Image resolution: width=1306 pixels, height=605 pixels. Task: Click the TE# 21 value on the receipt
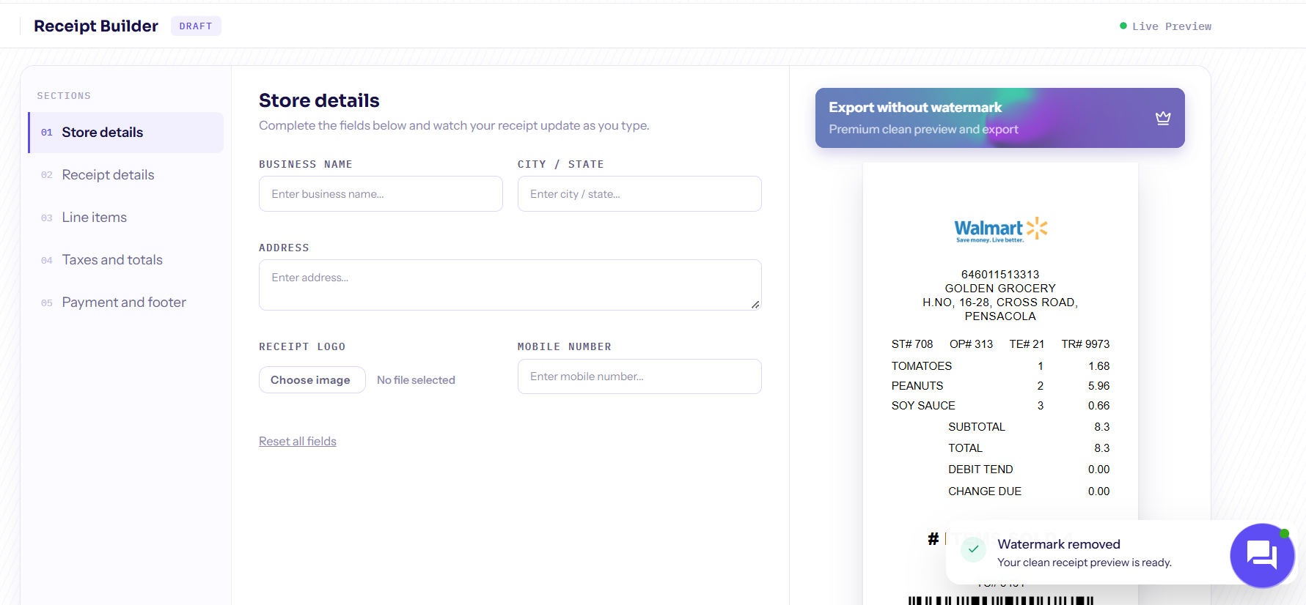(x=1027, y=344)
